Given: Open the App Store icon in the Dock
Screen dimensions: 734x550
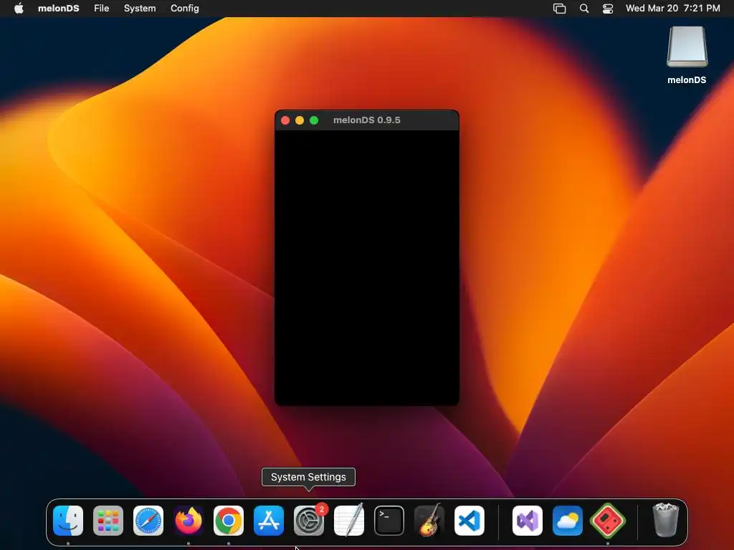Looking at the screenshot, I should pos(269,521).
